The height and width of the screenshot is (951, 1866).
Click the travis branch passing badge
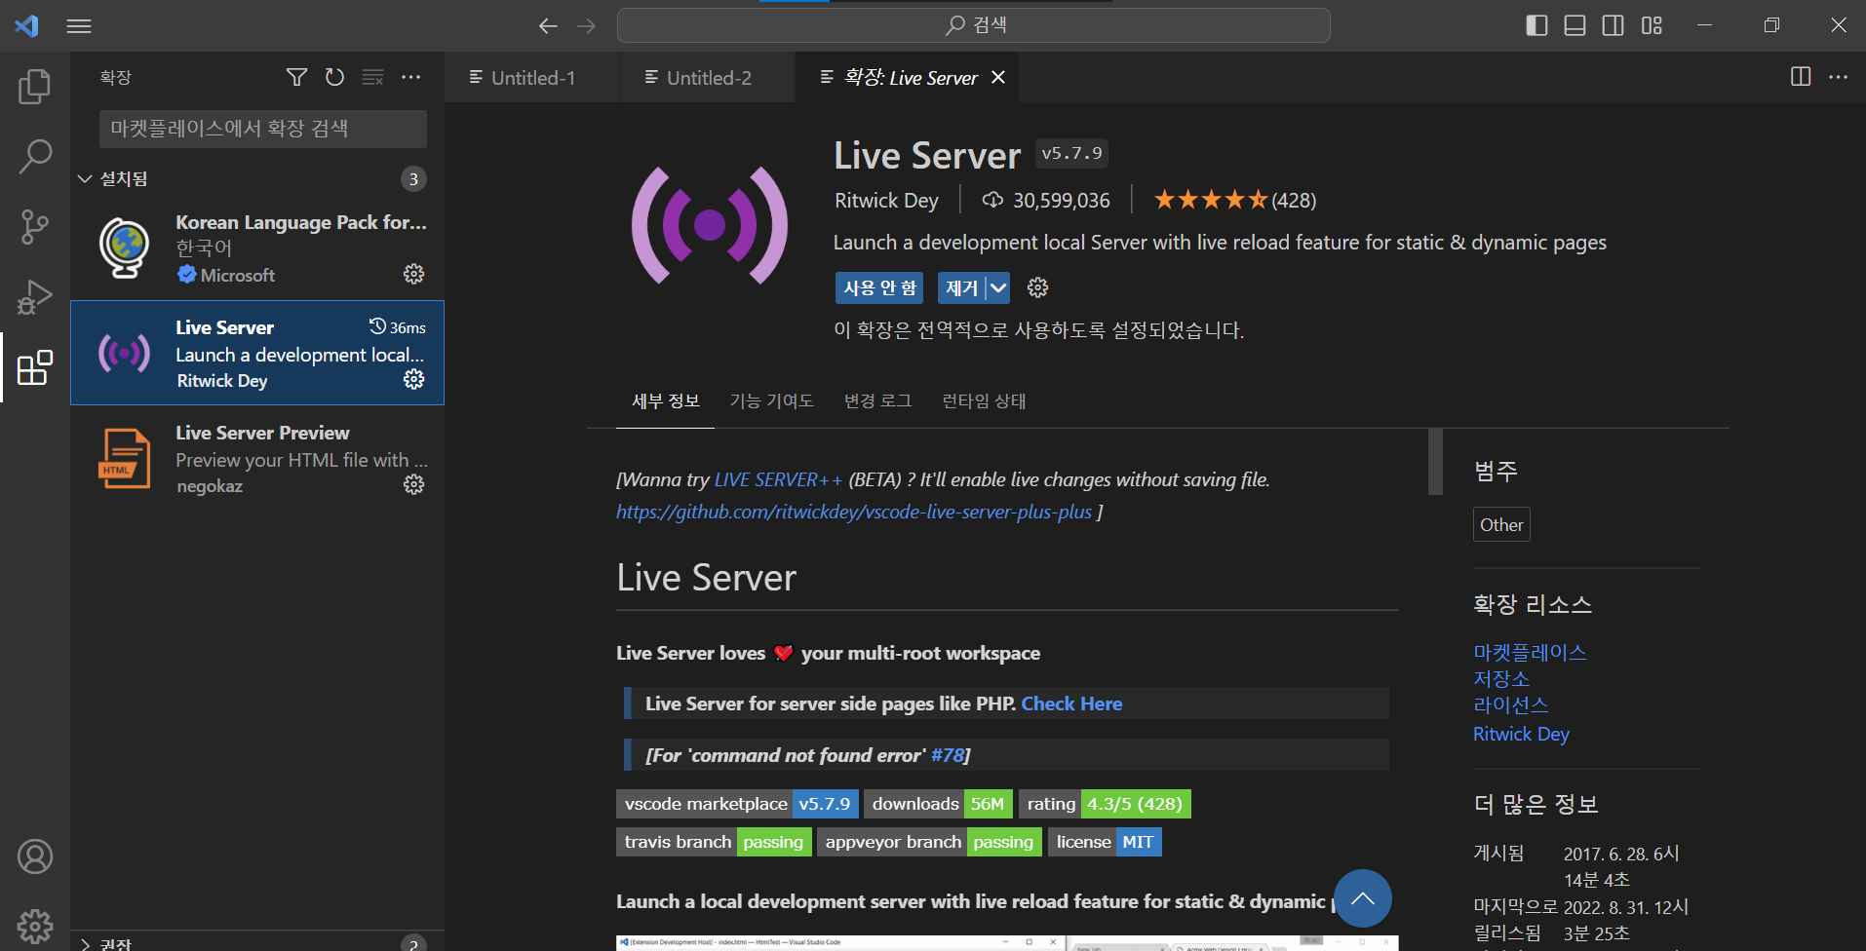pos(714,842)
